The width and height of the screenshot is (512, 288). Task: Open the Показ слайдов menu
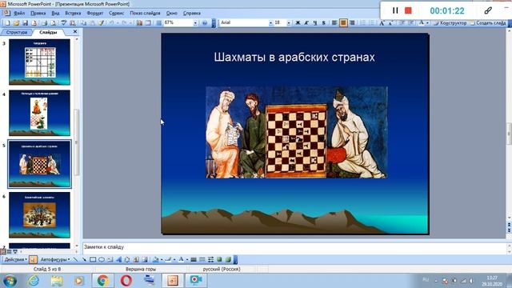pyautogui.click(x=145, y=13)
